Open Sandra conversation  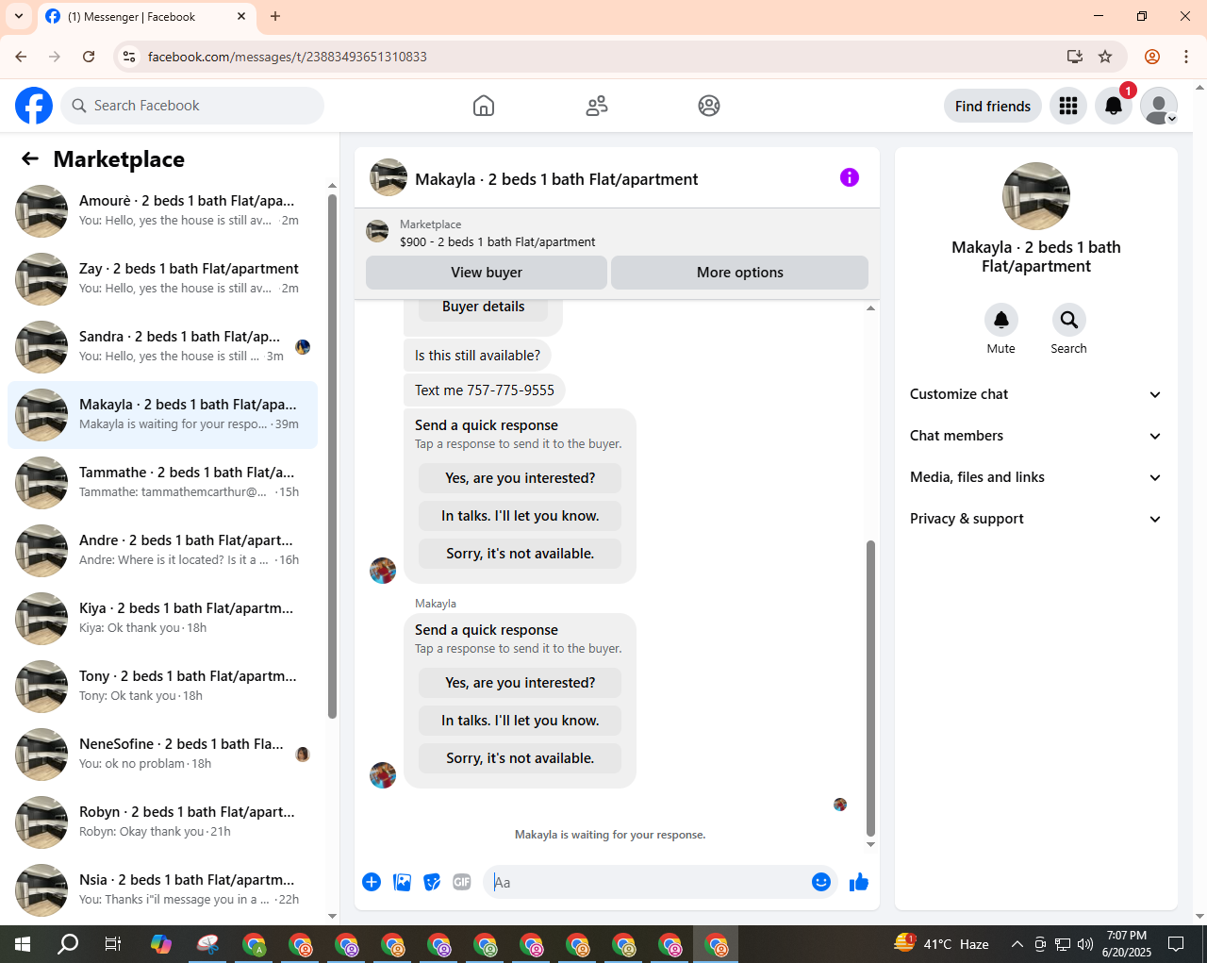click(162, 347)
